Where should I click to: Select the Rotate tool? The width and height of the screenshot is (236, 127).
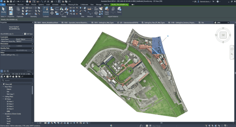tap(61, 13)
